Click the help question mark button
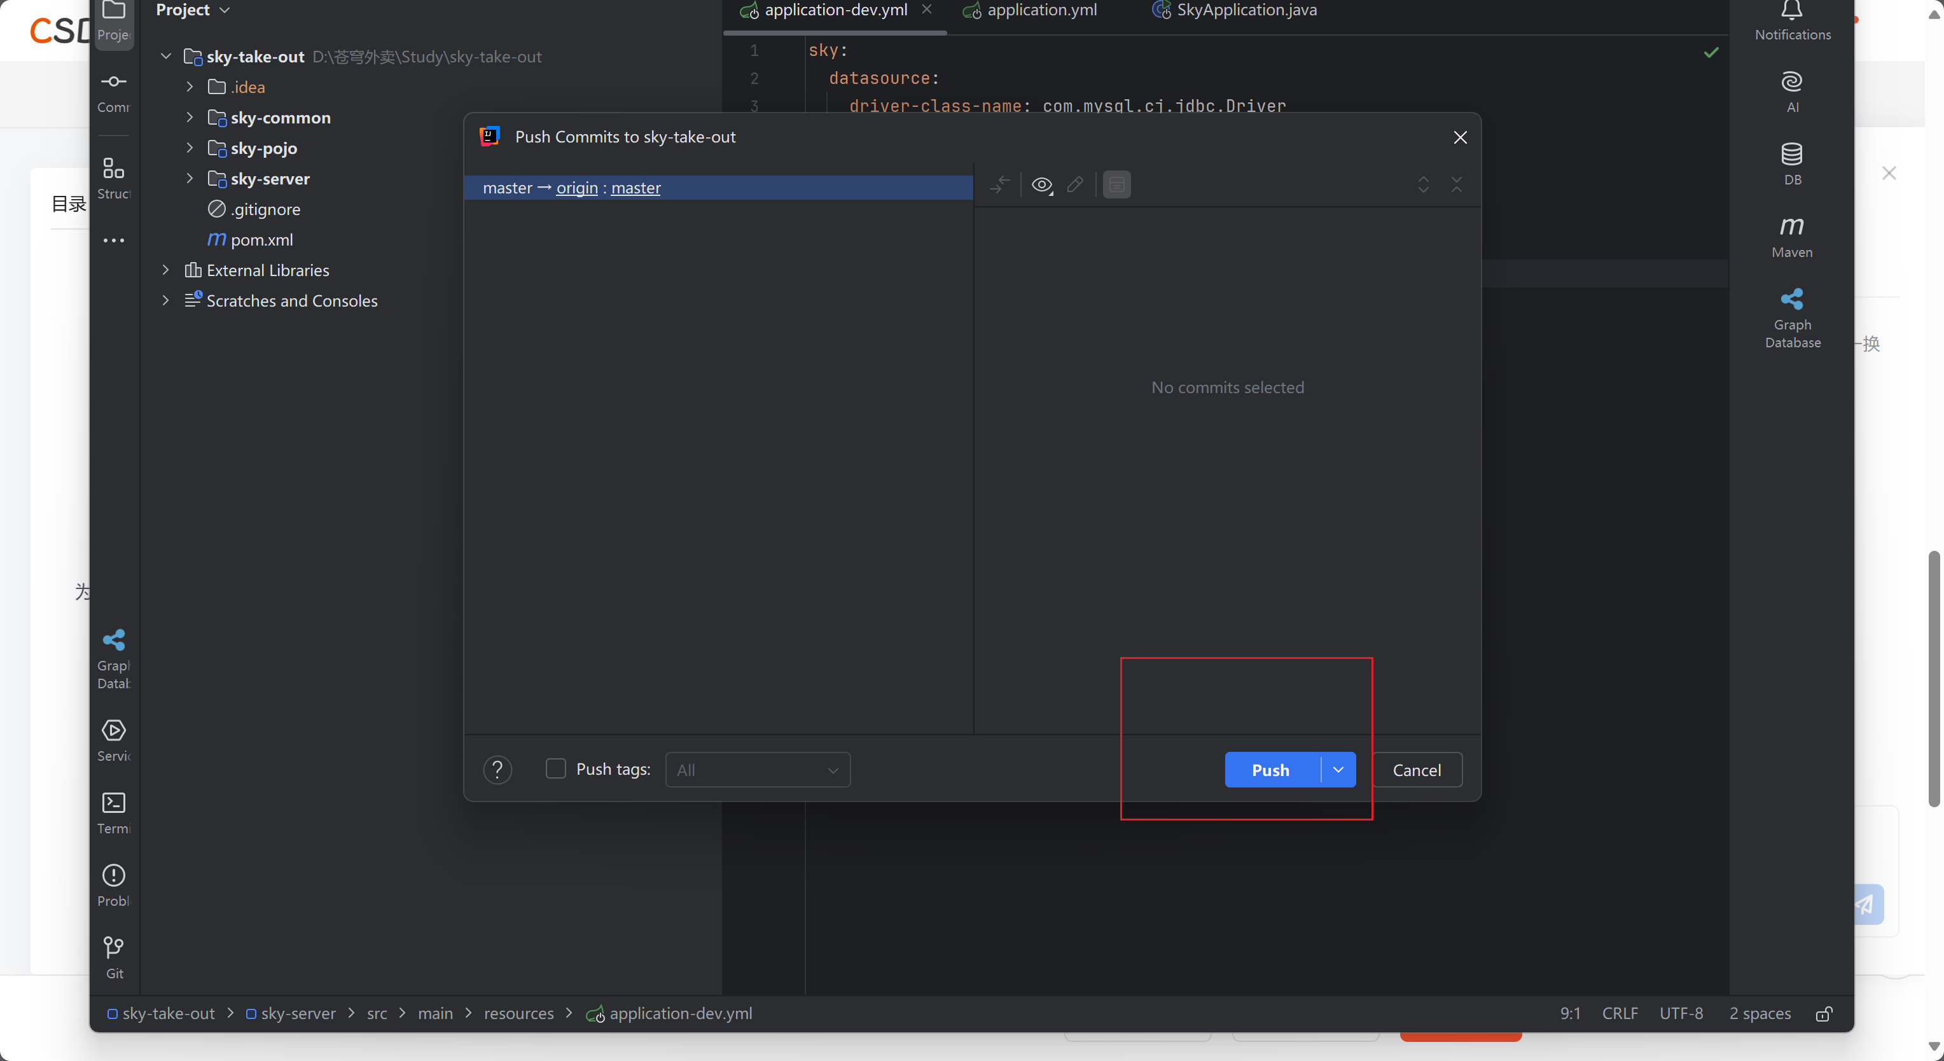This screenshot has height=1061, width=1944. [497, 770]
